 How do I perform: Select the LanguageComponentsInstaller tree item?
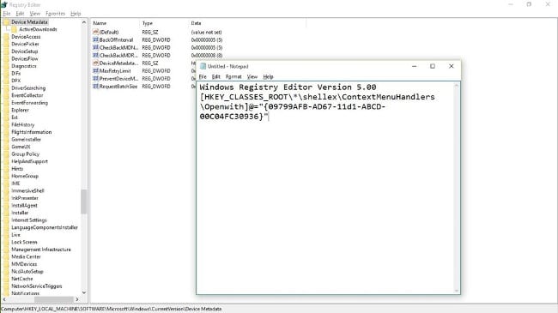[x=45, y=227]
